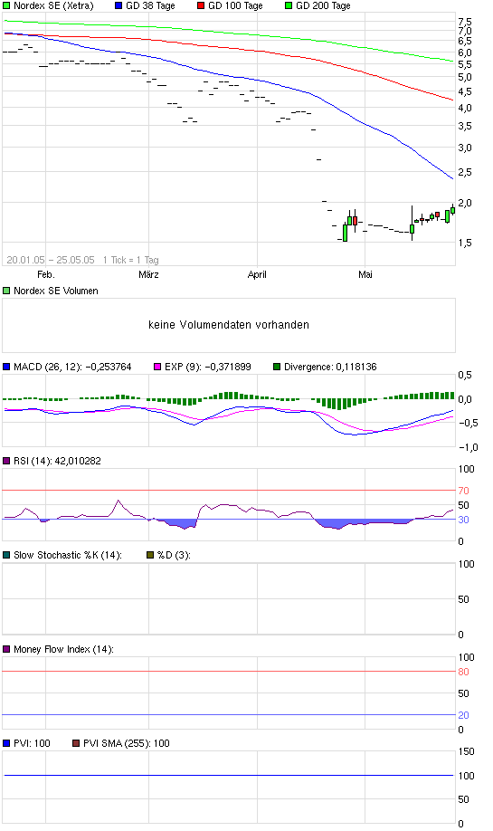Image resolution: width=493 pixels, height=831 pixels.
Task: Select the 'Nordex SE (Xetra)' legend label
Action: click(x=53, y=5)
